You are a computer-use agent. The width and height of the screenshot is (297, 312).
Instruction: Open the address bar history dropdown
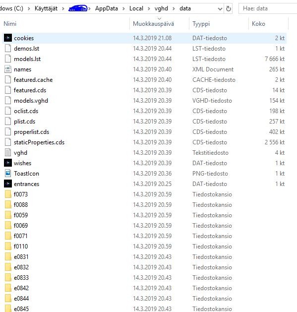220,9
